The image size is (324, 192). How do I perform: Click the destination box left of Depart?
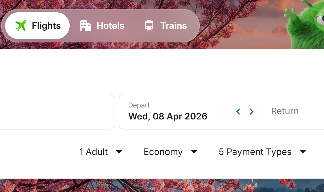[x=56, y=112]
